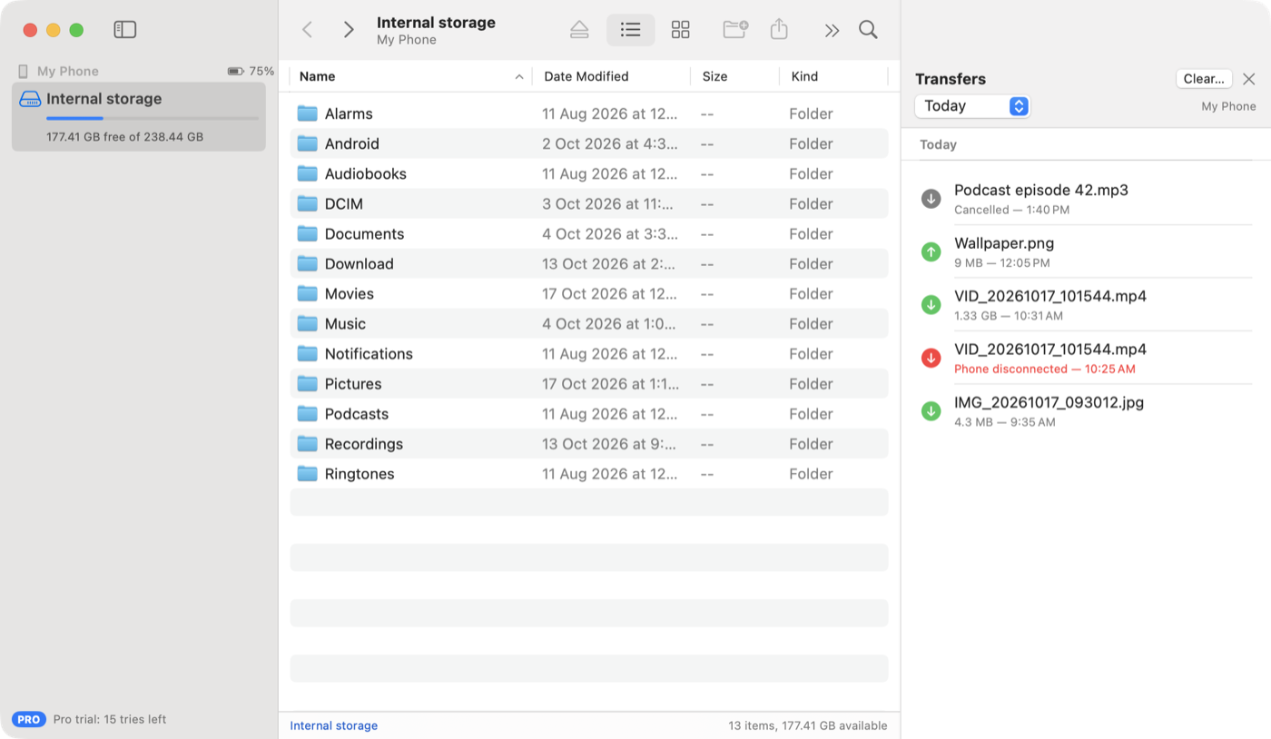Select the Android folder icon
Screen dimensions: 1271x739
[x=308, y=143]
